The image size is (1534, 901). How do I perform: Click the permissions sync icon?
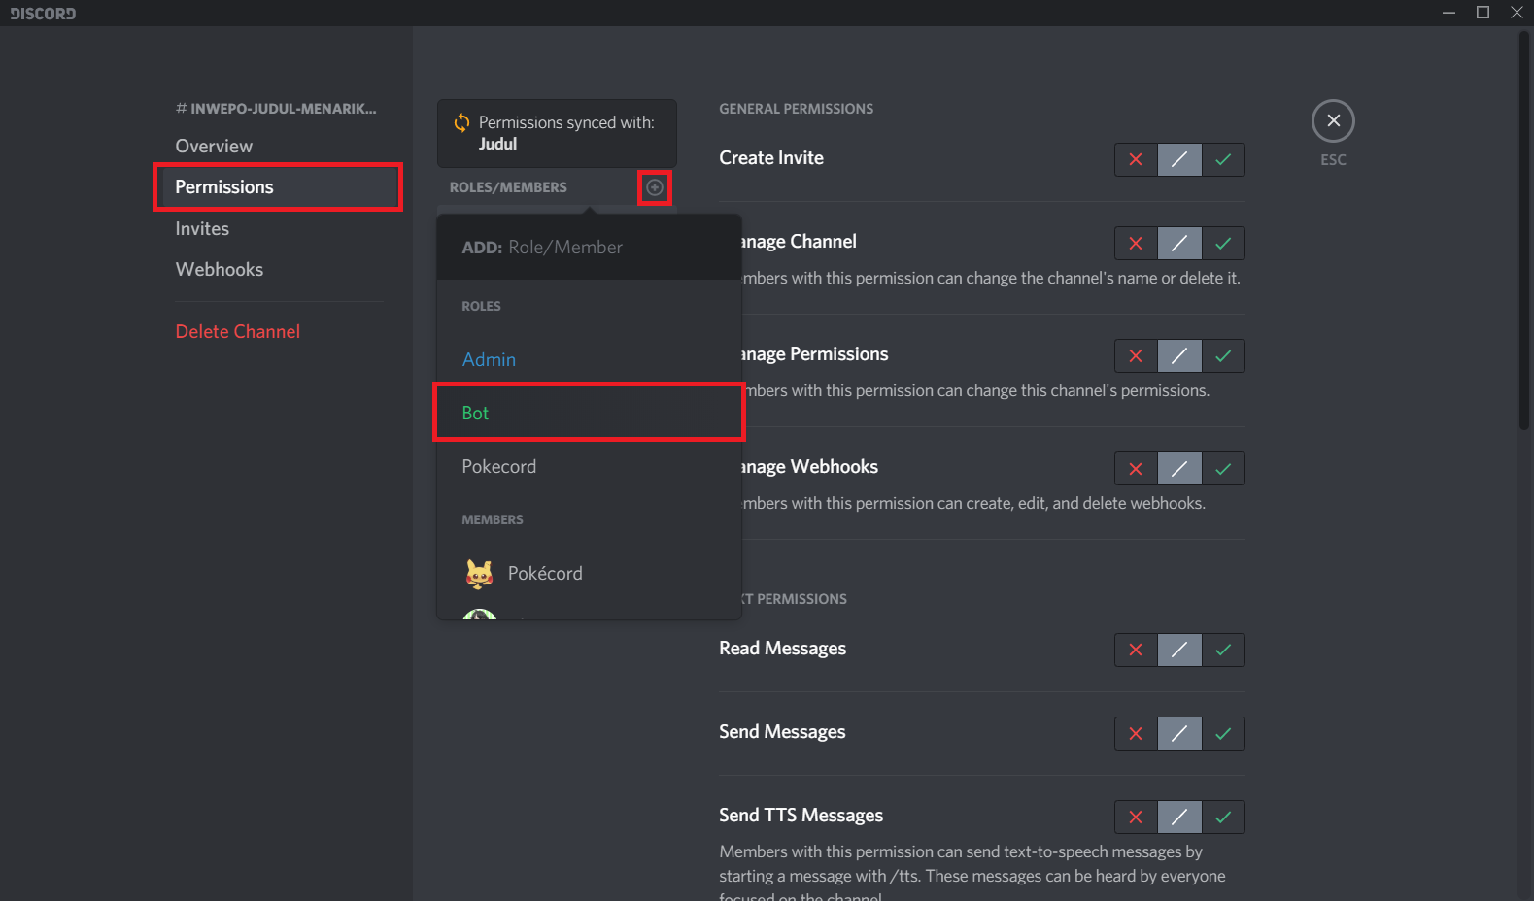462,123
